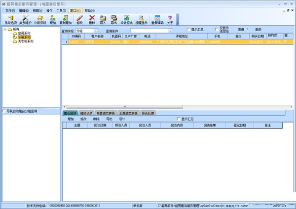Image resolution: width=296 pixels, height=209 pixels.
Task: Open 系统选项 from the toolbar
Action: 10,20
